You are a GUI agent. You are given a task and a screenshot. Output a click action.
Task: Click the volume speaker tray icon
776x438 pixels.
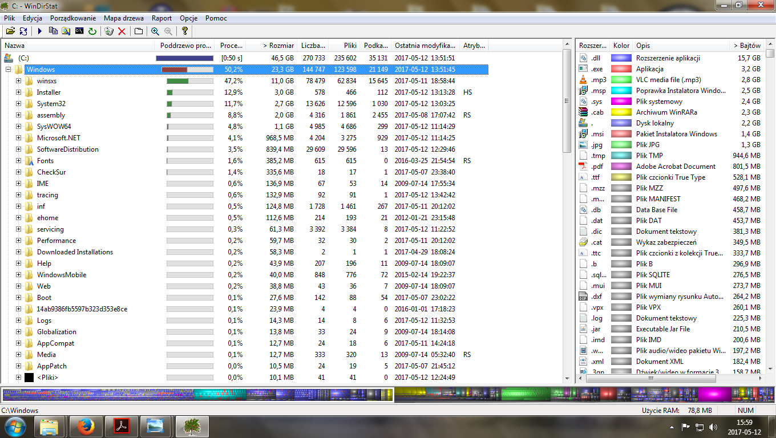(713, 427)
